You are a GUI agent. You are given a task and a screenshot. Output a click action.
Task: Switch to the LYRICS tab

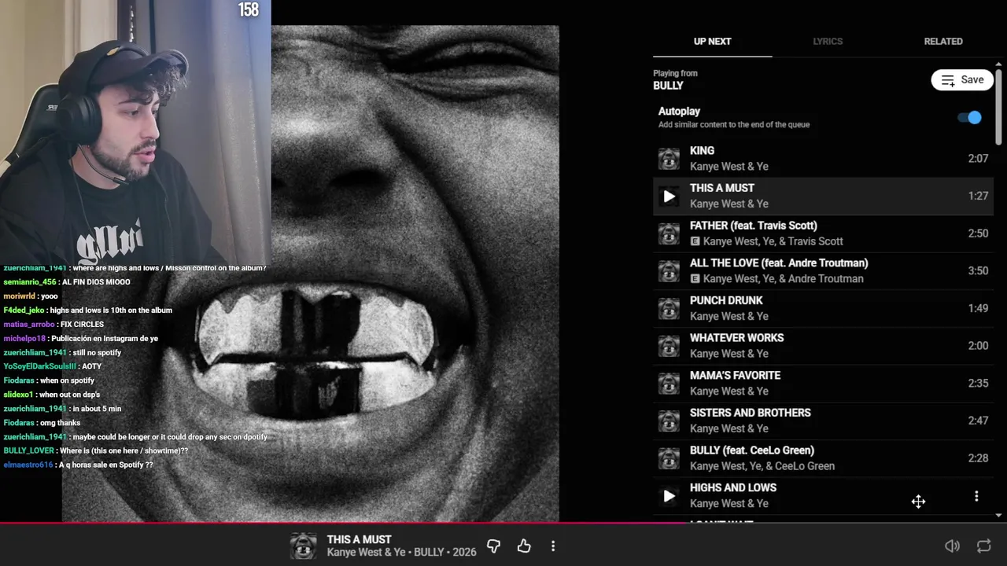(828, 42)
